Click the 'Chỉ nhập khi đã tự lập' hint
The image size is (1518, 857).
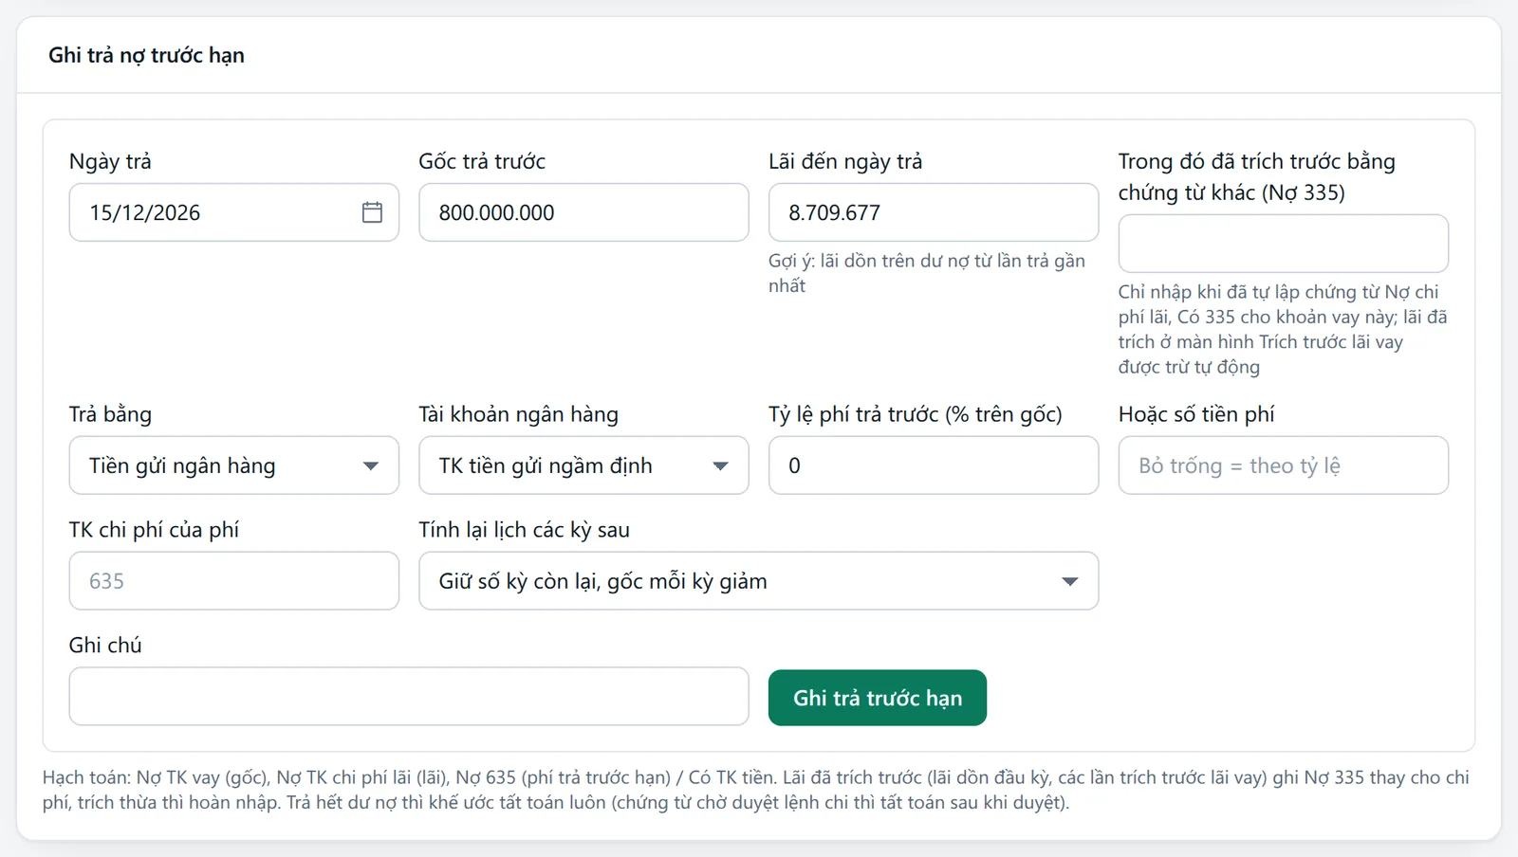[1283, 329]
